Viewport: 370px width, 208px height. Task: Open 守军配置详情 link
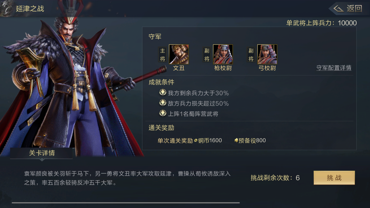click(334, 68)
